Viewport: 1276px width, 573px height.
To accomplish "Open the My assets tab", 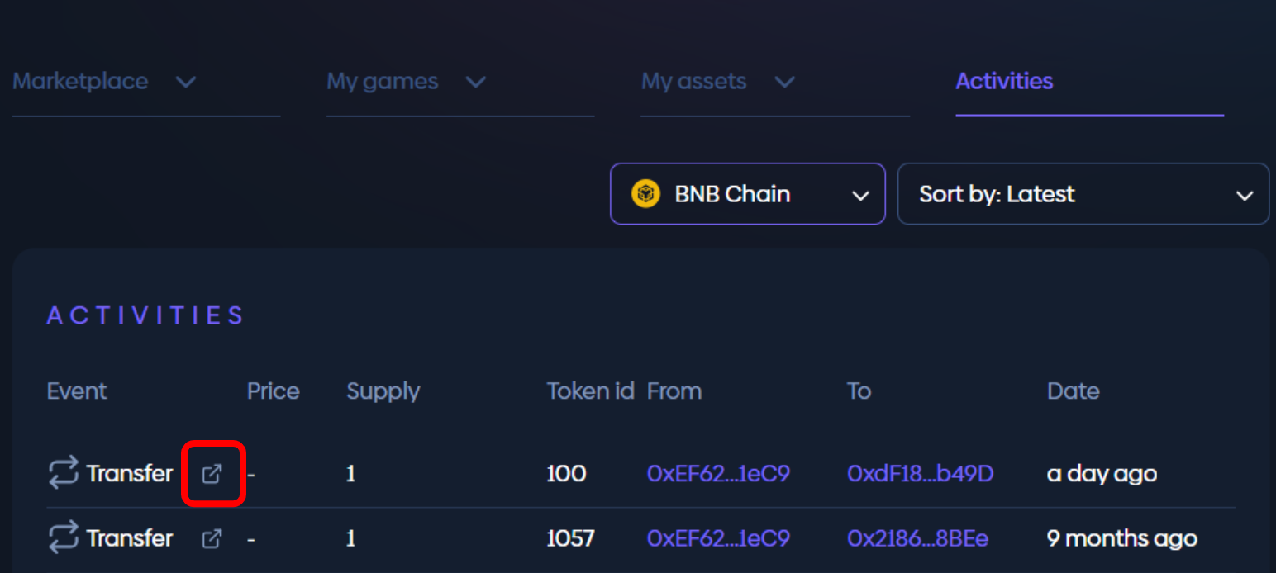I will (693, 82).
